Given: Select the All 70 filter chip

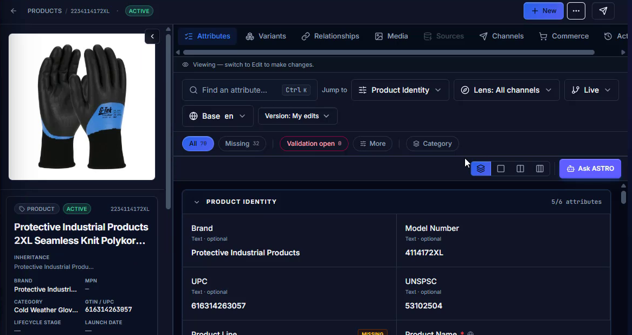Looking at the screenshot, I should point(198,144).
